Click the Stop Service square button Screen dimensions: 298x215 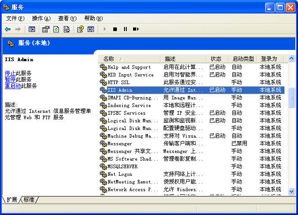[115, 29]
